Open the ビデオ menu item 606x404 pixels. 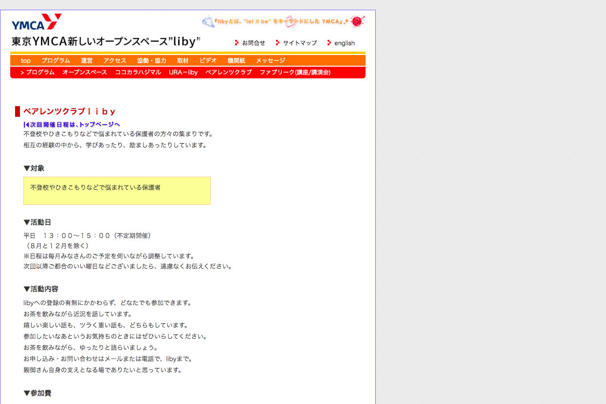(x=208, y=61)
